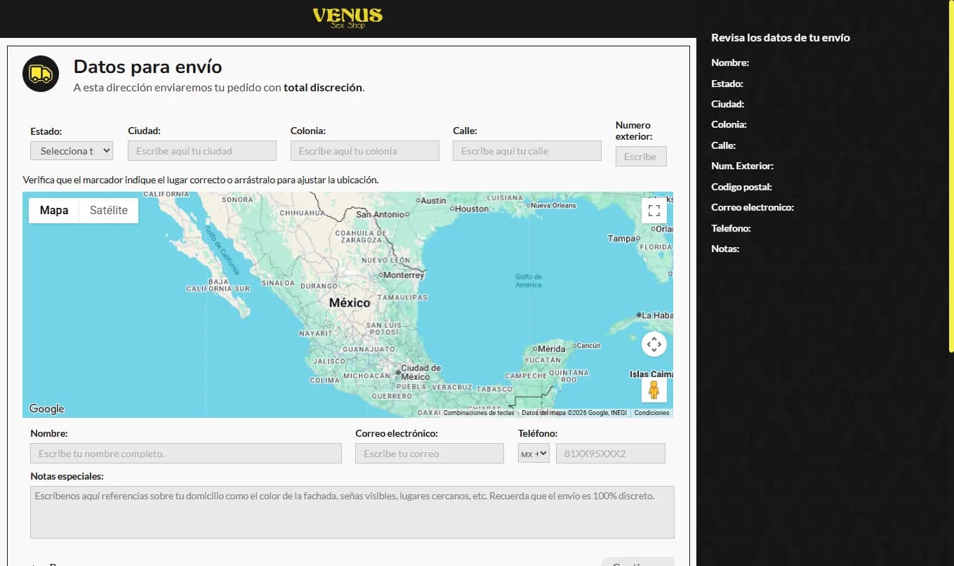Open map camera movement controls
Screen dimensions: 954x566
[x=654, y=344]
